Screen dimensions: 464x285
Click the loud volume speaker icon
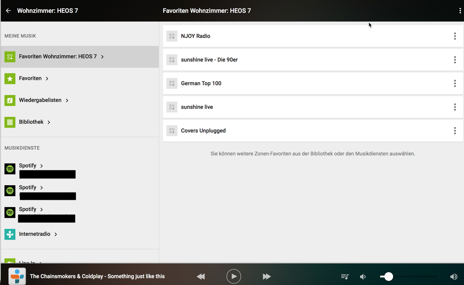pos(453,277)
